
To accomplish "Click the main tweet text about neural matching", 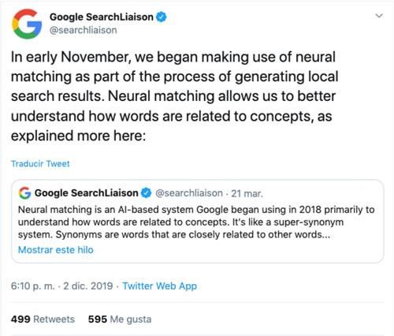I will (174, 96).
